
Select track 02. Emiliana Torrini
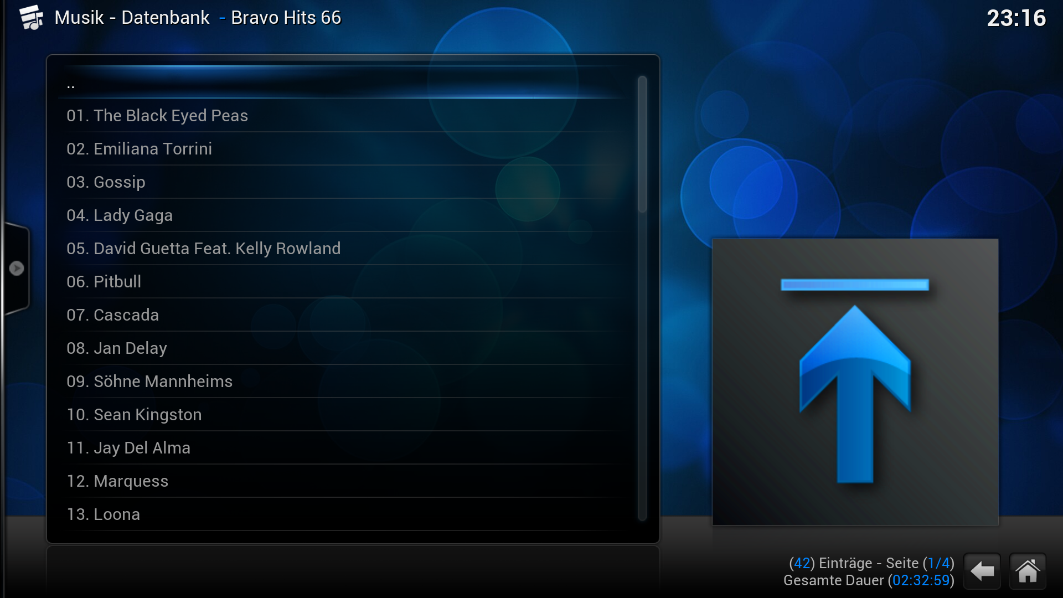point(343,149)
